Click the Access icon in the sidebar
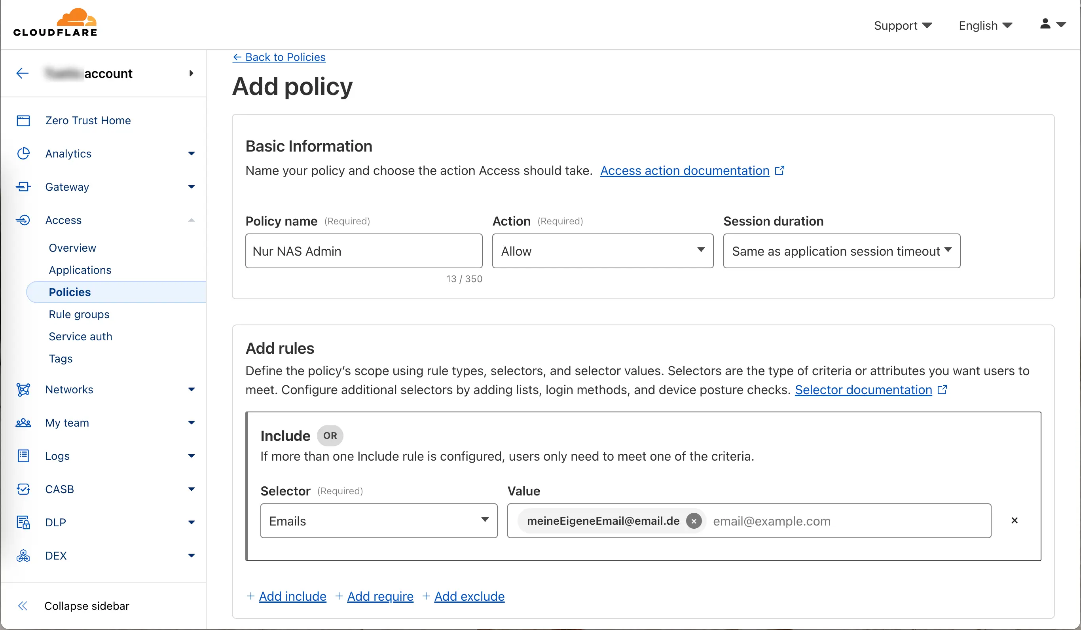 [23, 220]
